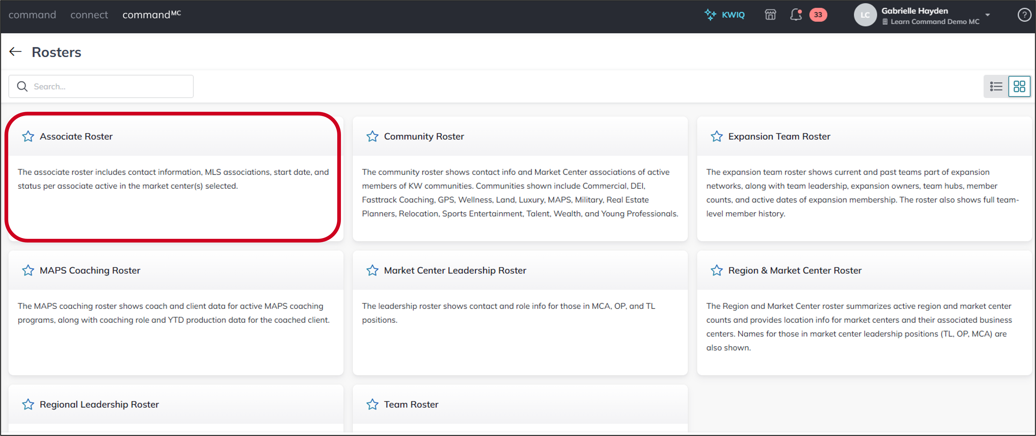Favorite the Regional Leadership Roster star

pos(28,405)
